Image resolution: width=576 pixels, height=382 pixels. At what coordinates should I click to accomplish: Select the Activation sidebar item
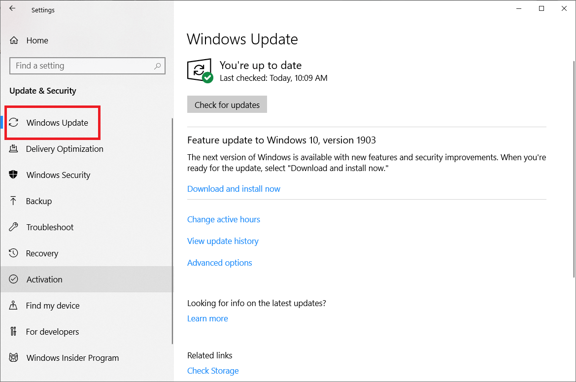click(x=87, y=279)
